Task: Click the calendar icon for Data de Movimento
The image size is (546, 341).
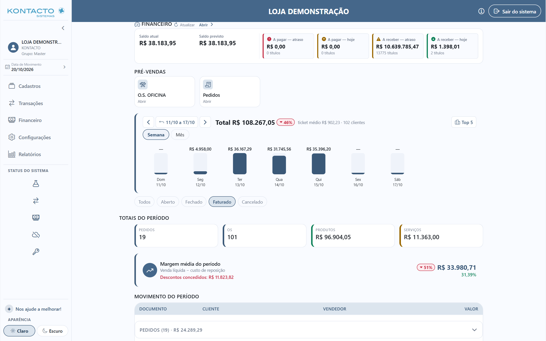Action: click(x=7, y=67)
